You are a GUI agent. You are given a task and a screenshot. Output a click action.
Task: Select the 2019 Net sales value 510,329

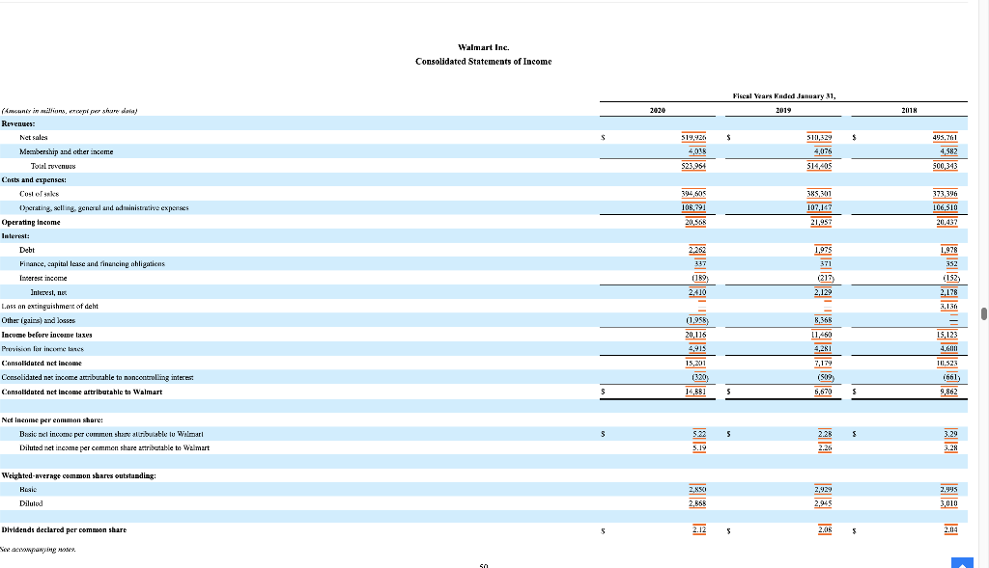[819, 137]
